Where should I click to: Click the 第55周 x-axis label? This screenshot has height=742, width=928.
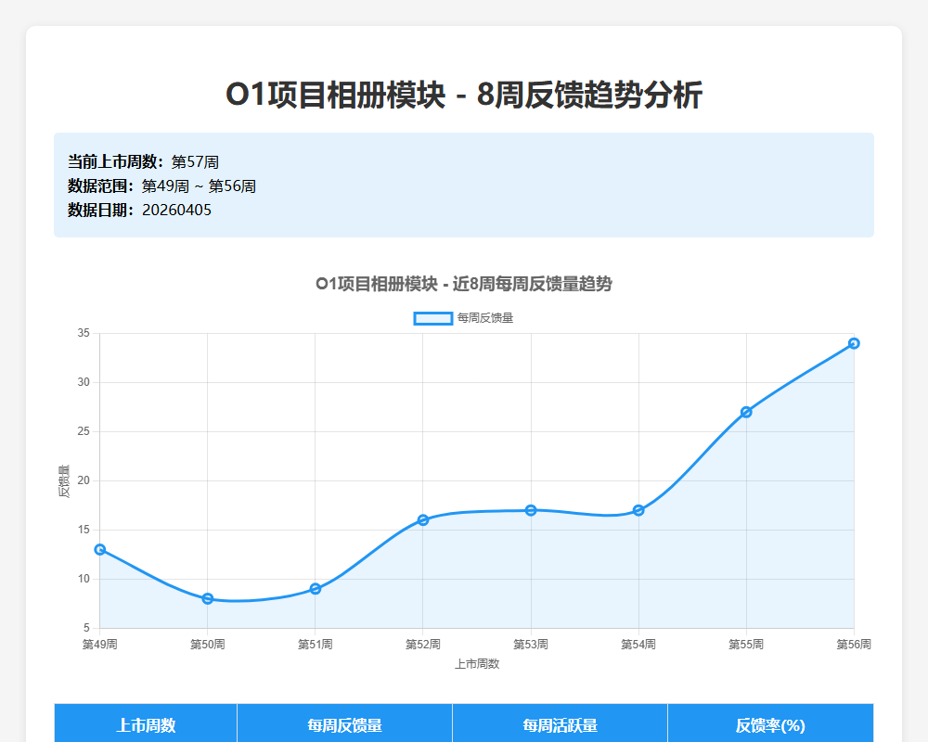point(746,645)
